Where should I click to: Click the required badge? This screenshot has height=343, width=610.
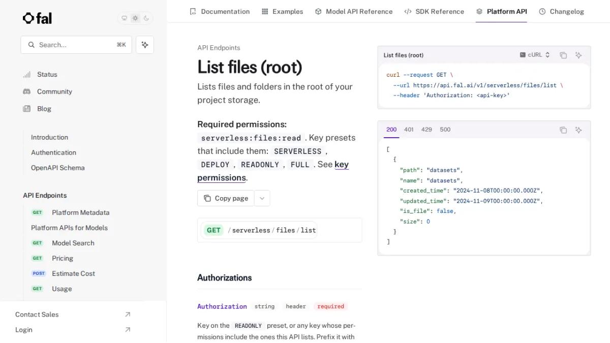[330, 306]
